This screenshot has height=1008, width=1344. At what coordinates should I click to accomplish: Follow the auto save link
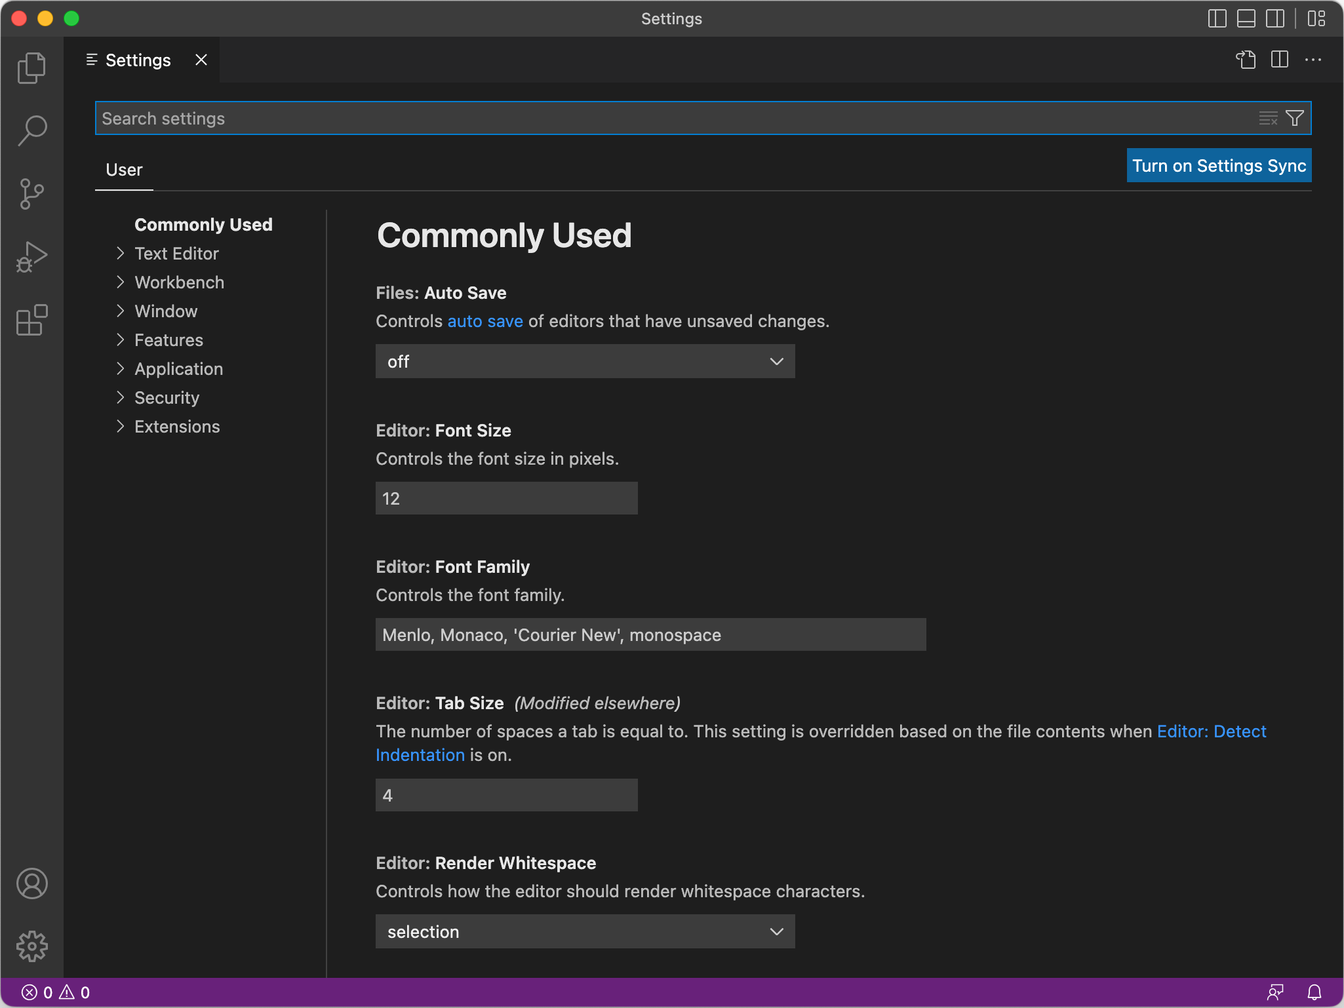pos(484,321)
